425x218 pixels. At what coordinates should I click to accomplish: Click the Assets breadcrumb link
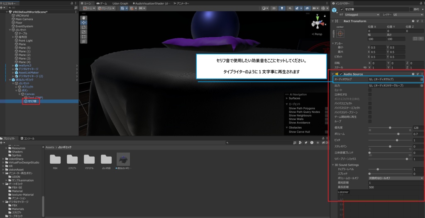click(50, 147)
